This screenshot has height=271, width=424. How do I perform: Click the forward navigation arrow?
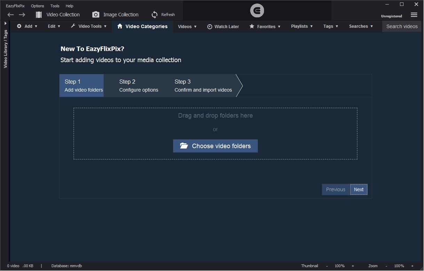pos(22,15)
